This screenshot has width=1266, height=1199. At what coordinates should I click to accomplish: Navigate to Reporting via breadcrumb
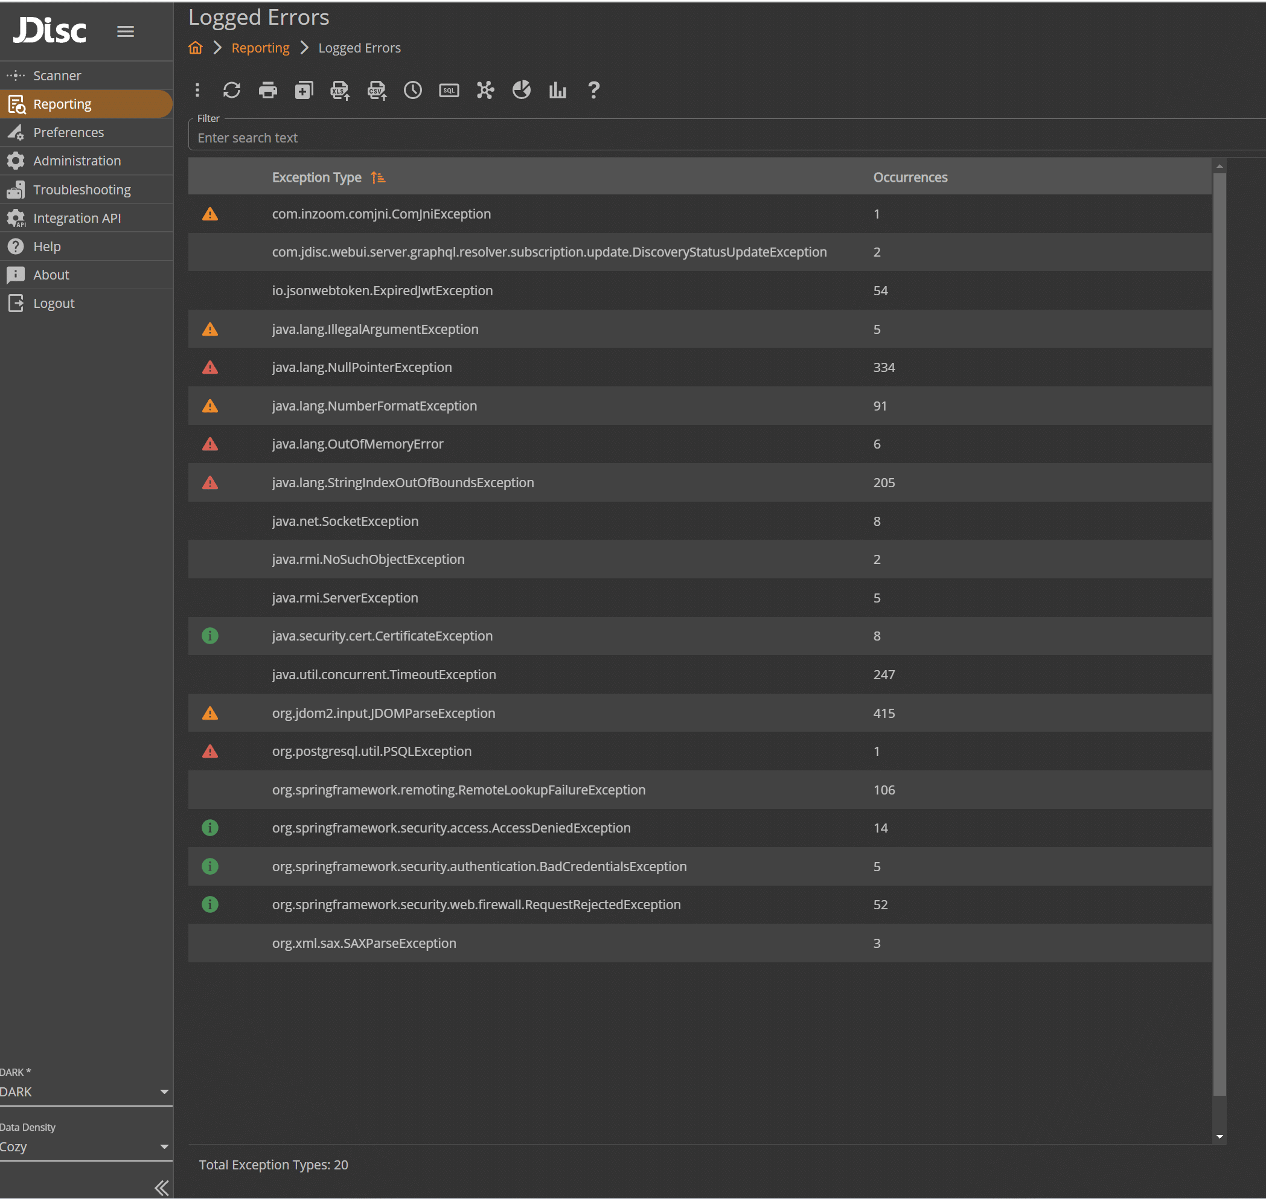point(260,47)
